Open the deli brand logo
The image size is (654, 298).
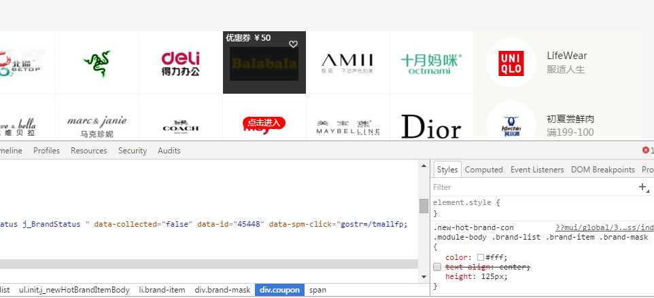point(181,64)
